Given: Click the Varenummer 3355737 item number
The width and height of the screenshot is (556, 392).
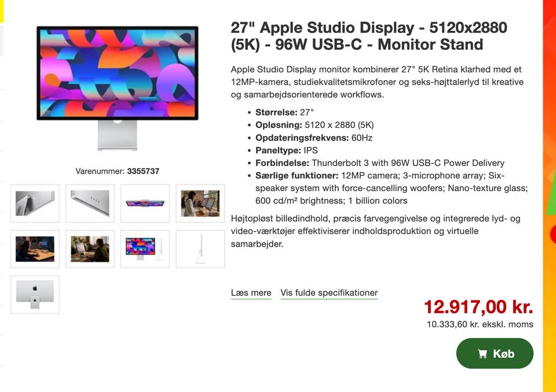Looking at the screenshot, I should (x=118, y=171).
